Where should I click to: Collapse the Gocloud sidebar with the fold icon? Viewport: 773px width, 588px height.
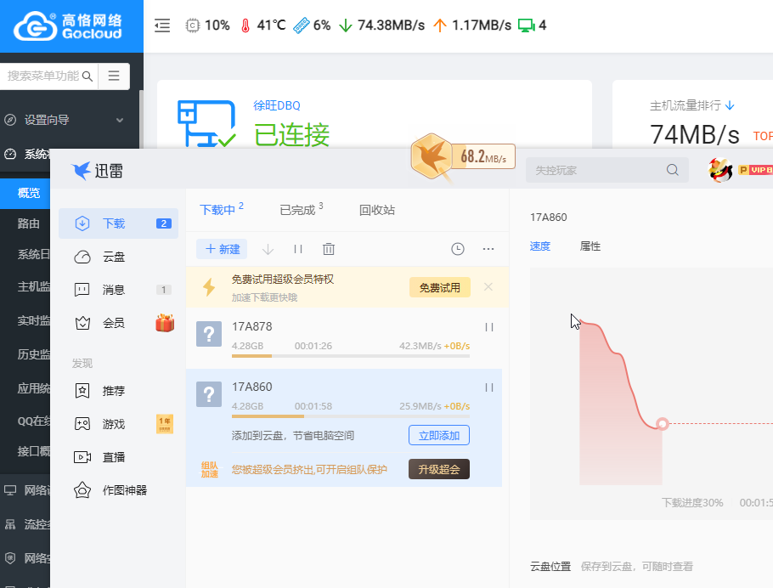pos(162,25)
